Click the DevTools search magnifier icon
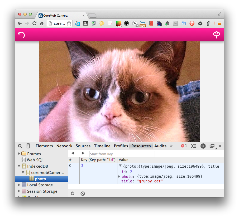The image size is (239, 218). [20, 146]
